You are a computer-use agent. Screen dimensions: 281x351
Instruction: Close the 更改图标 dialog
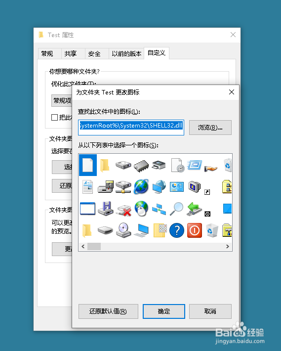click(232, 92)
